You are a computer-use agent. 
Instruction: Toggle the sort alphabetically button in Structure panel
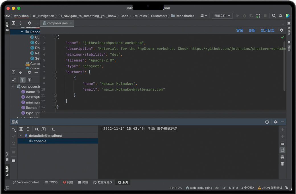pyautogui.click(x=14, y=80)
